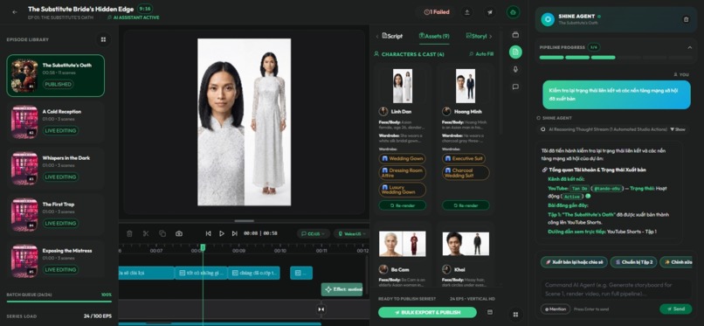Click the green timeline playhead marker
Viewport: 704px width, 326px height.
203,247
